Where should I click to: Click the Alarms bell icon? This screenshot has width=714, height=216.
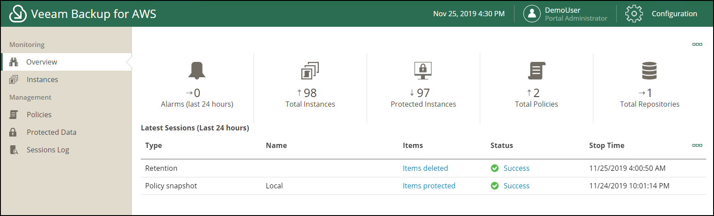[197, 71]
